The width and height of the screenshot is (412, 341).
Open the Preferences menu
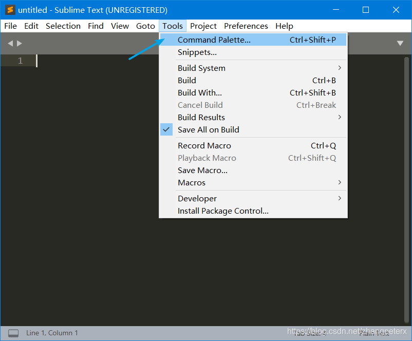click(246, 26)
